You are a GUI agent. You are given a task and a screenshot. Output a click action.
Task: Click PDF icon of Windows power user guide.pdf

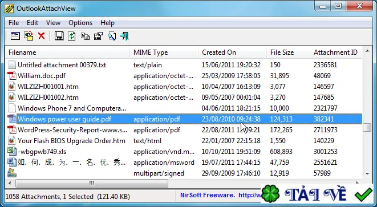tap(12, 119)
